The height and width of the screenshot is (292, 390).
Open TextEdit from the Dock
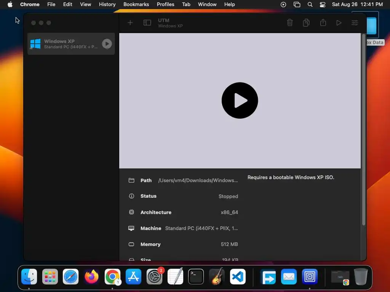click(x=175, y=277)
